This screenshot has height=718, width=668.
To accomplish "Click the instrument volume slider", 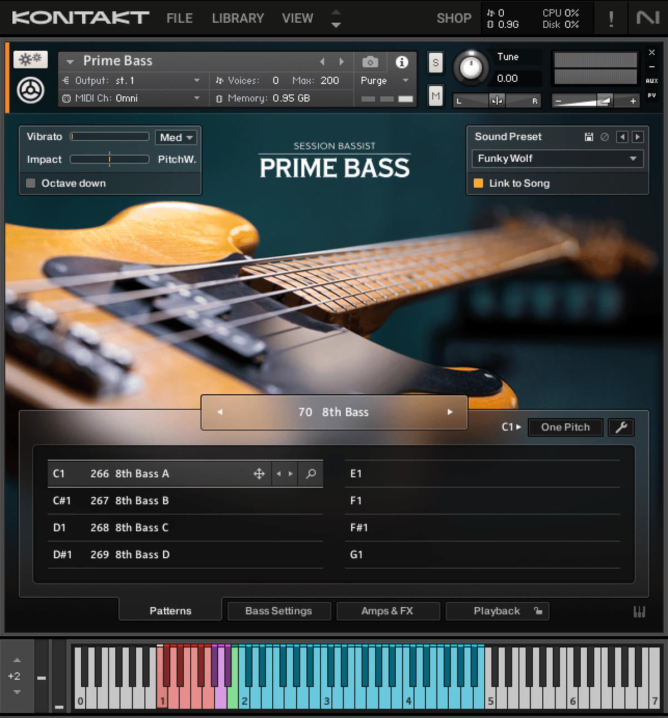I will [595, 101].
